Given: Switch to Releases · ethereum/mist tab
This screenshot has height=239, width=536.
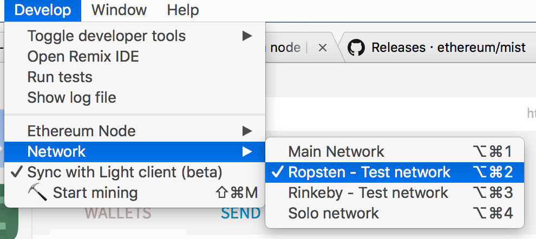Looking at the screenshot, I should pos(448,48).
